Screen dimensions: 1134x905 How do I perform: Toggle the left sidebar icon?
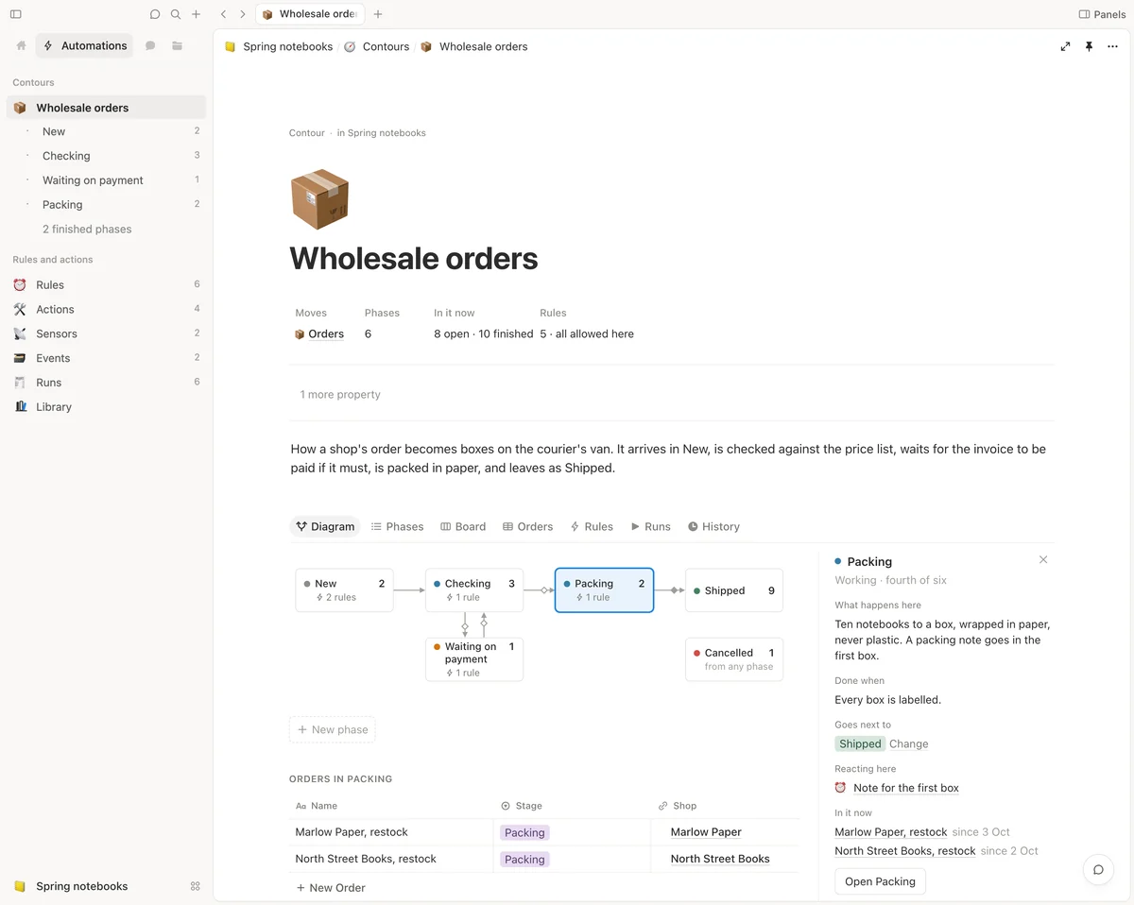[15, 14]
